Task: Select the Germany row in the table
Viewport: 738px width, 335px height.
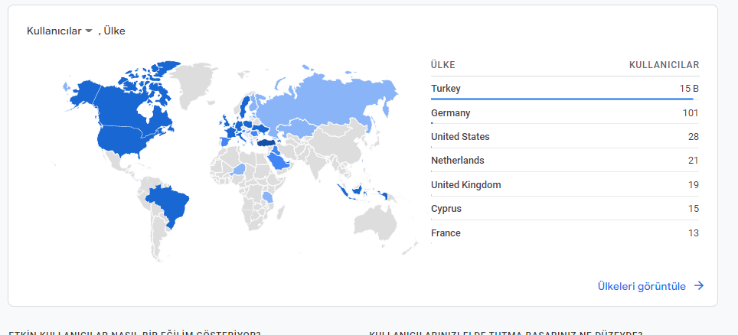Action: click(x=565, y=113)
